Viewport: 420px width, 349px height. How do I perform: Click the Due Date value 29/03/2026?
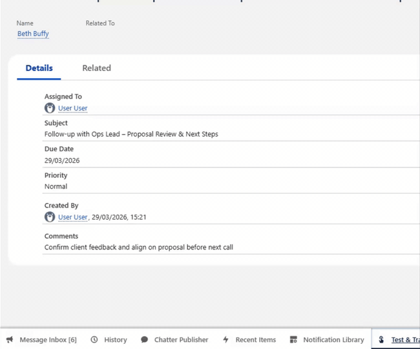coord(62,160)
